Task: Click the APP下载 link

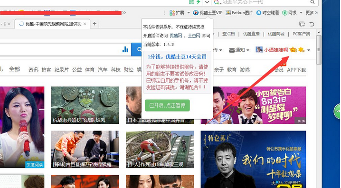Action: point(296,70)
